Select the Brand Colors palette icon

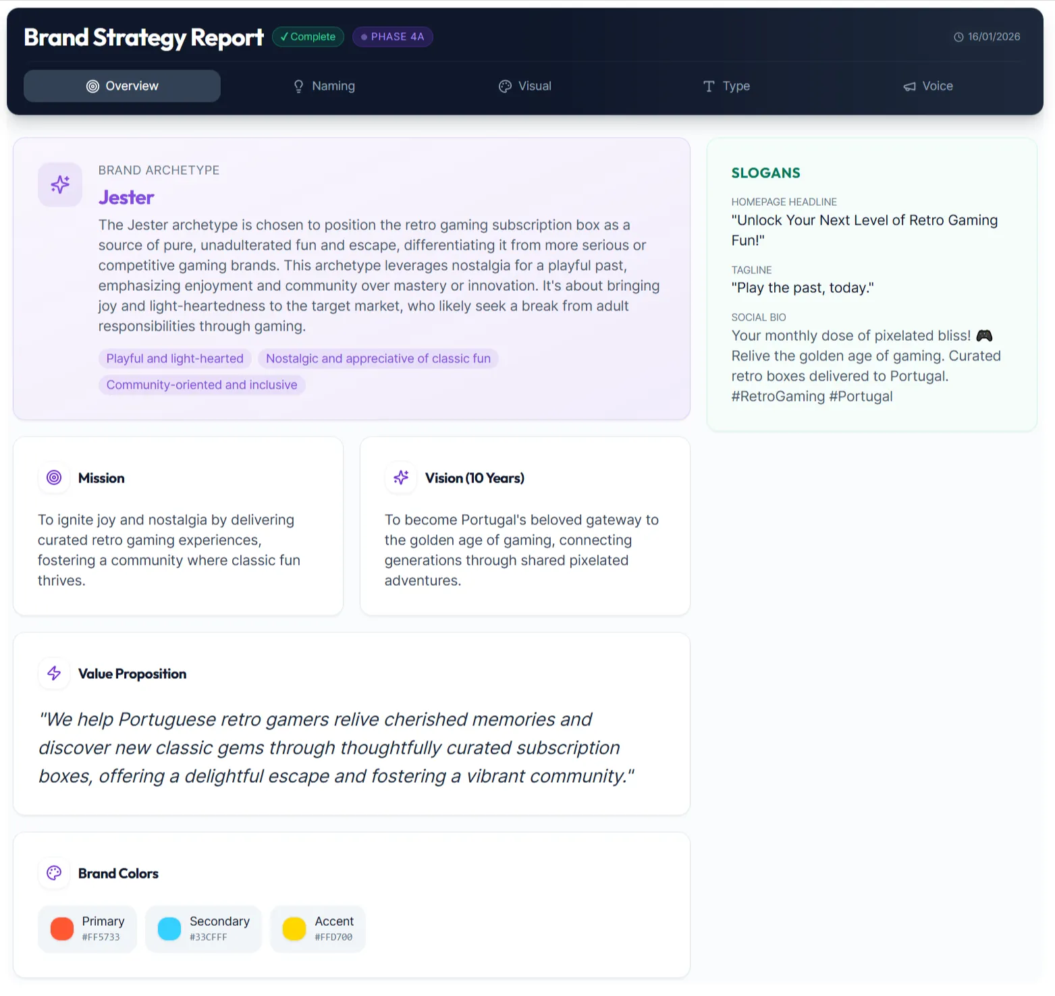pos(54,873)
